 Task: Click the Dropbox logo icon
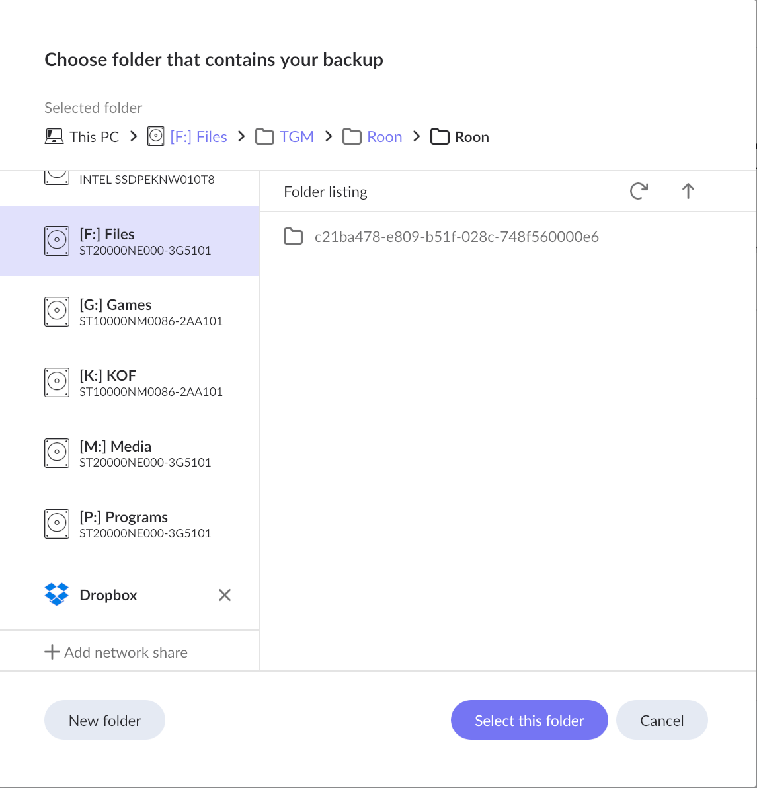57,594
